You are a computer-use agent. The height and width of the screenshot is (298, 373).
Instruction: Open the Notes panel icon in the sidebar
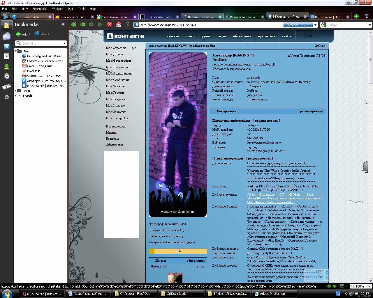pos(6,56)
